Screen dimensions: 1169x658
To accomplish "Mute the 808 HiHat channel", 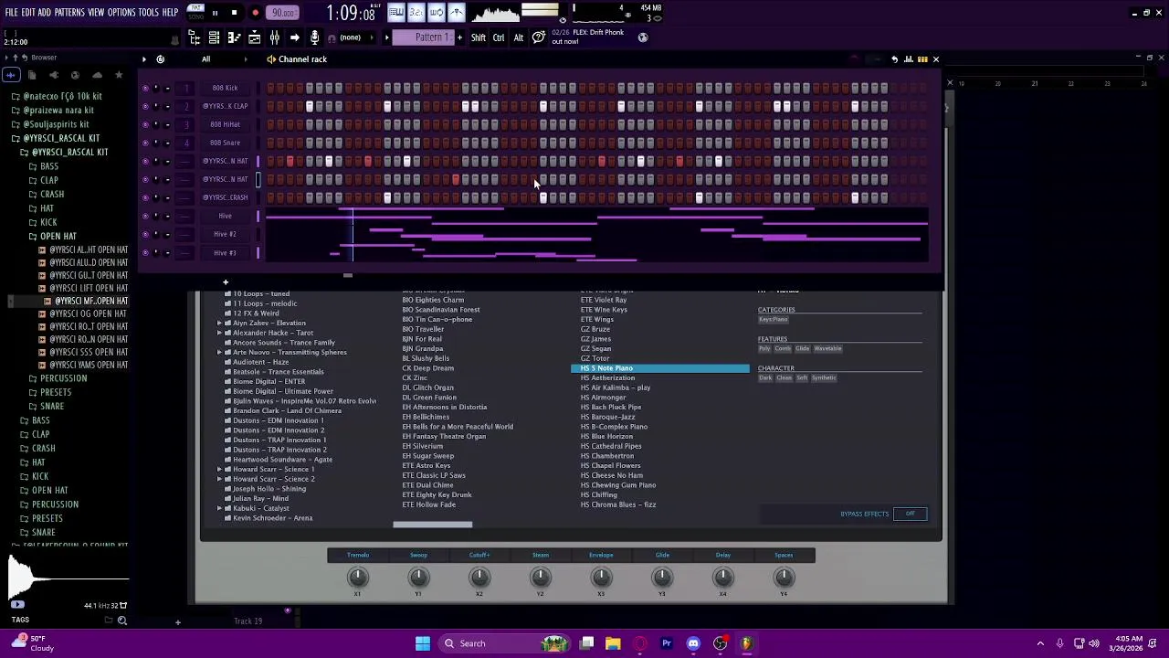I will point(145,124).
